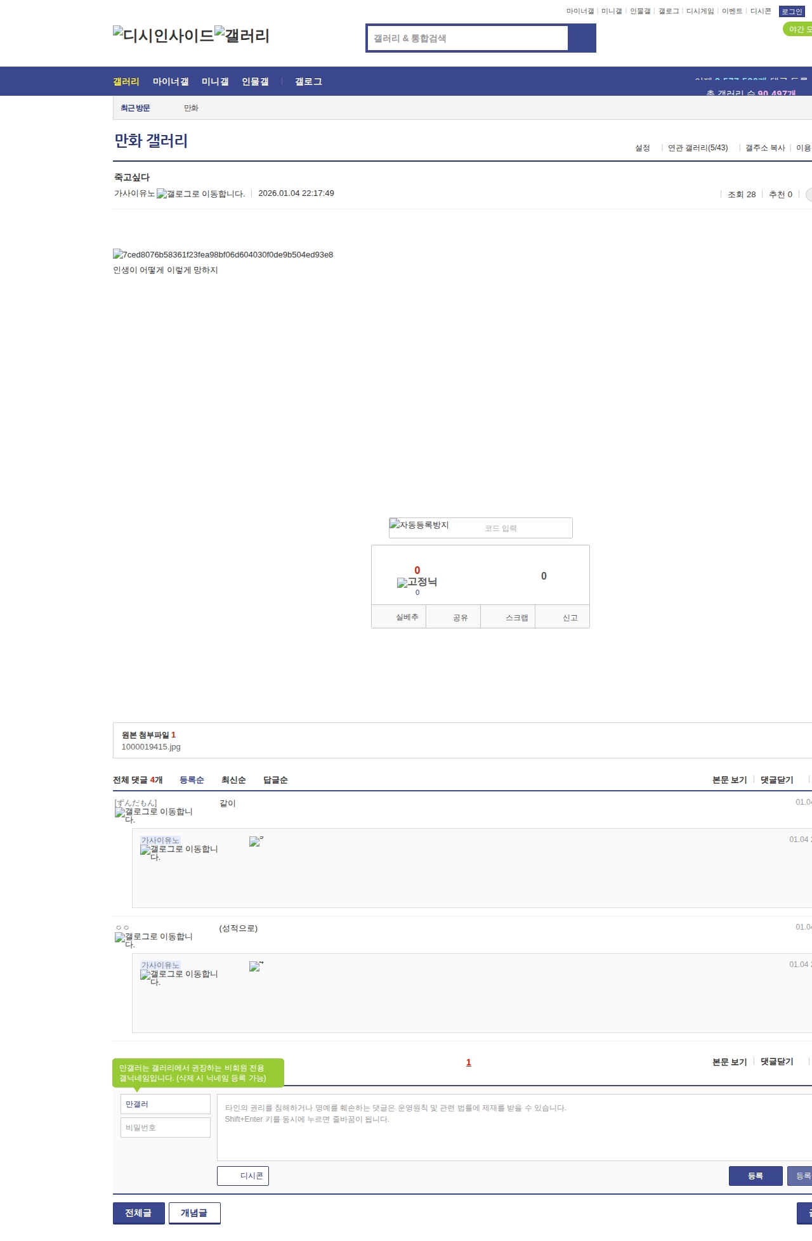Focus the 갤러리 & 통합검색 search field
This screenshot has width=812, height=1241.
click(468, 38)
